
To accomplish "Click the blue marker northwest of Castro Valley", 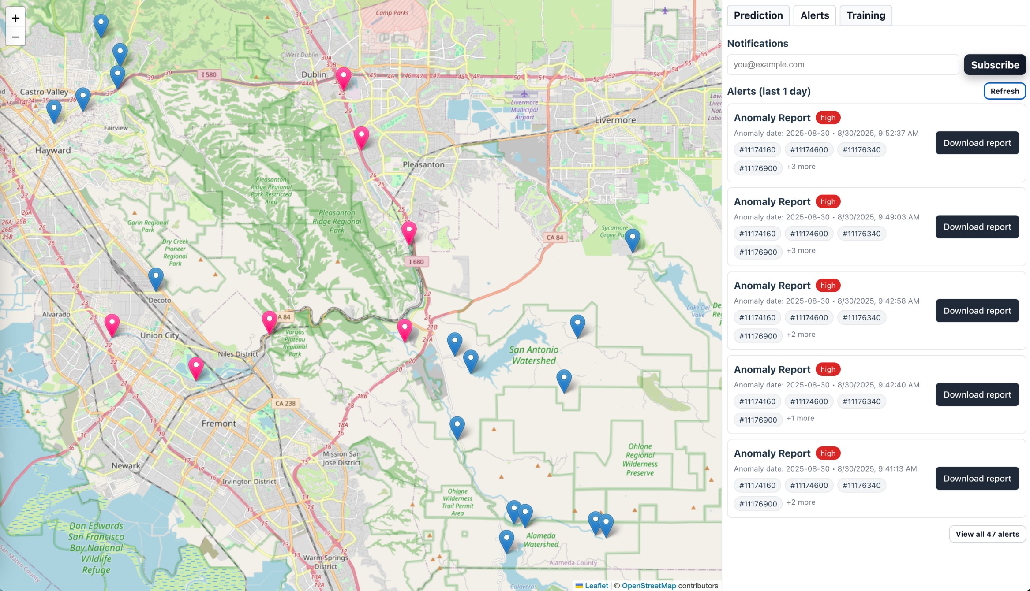I will click(x=101, y=25).
